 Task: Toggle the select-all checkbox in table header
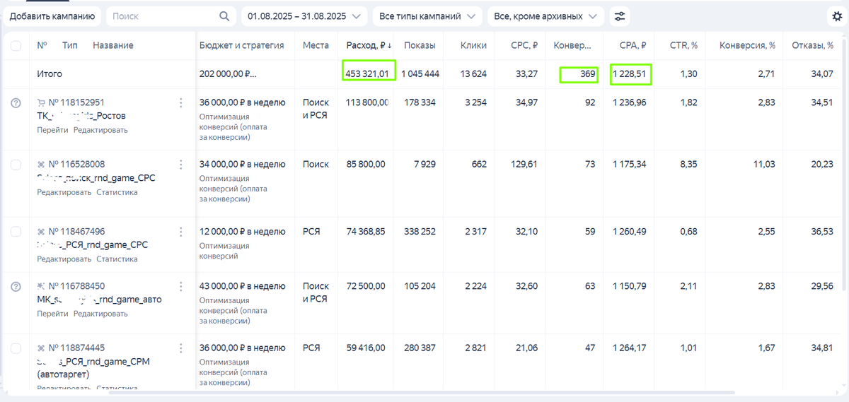16,45
